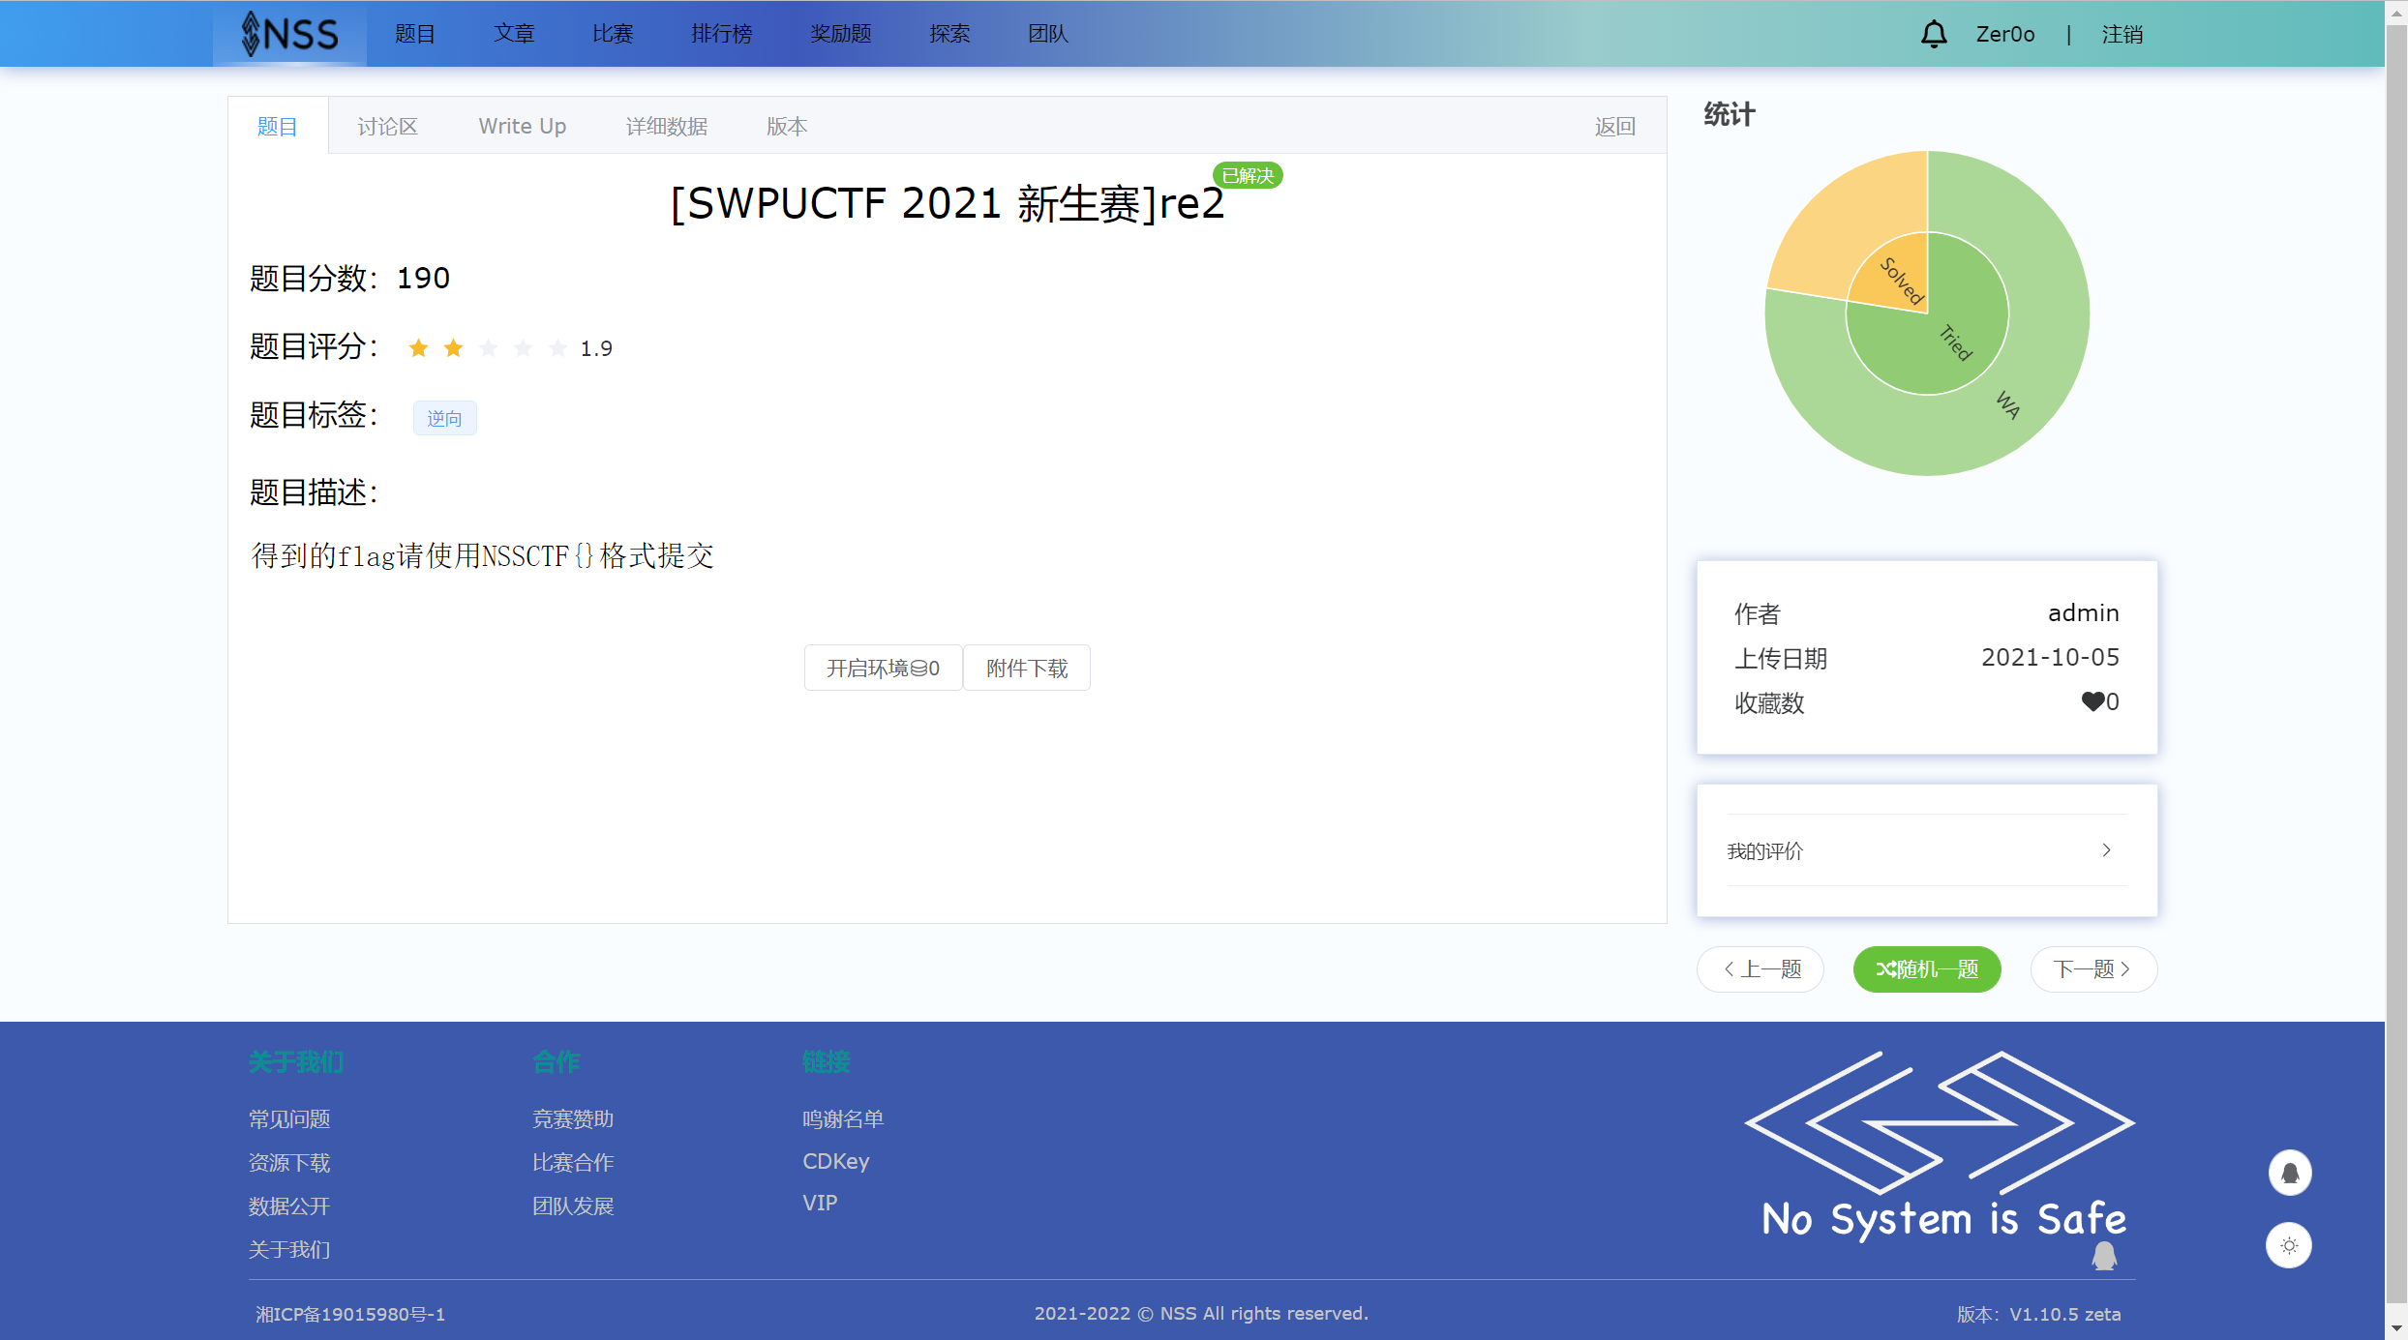The width and height of the screenshot is (2408, 1340).
Task: Click 开启环境 button
Action: point(883,668)
